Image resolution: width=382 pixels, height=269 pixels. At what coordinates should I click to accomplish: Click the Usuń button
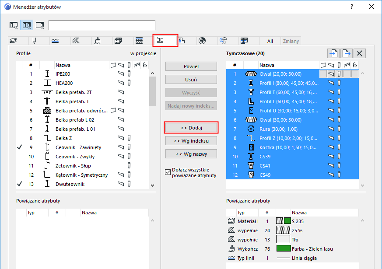pos(191,80)
